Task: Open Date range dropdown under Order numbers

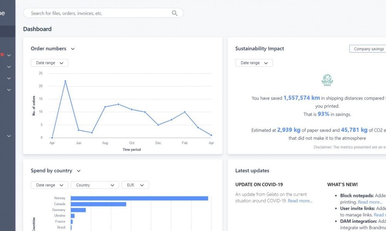Action: coord(49,63)
